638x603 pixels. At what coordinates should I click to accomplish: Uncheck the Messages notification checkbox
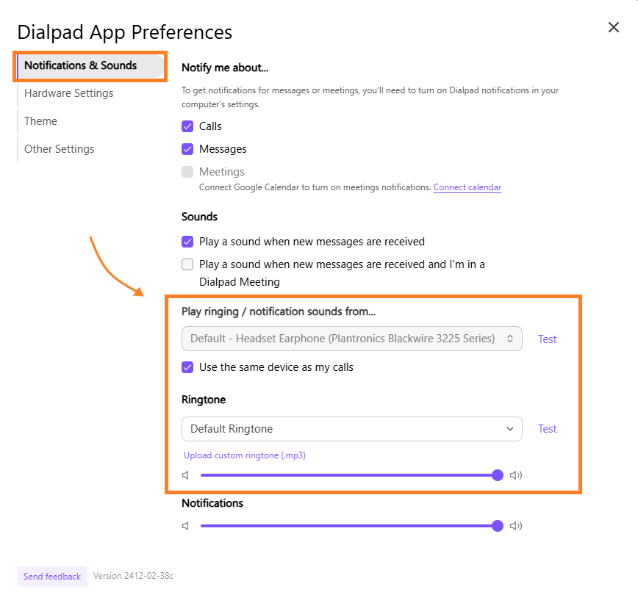tap(187, 149)
